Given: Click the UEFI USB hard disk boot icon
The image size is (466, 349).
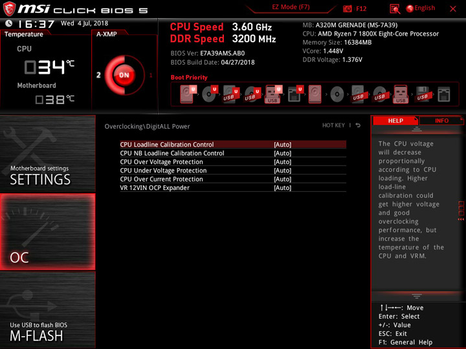Looking at the screenshot, I should point(231,94).
